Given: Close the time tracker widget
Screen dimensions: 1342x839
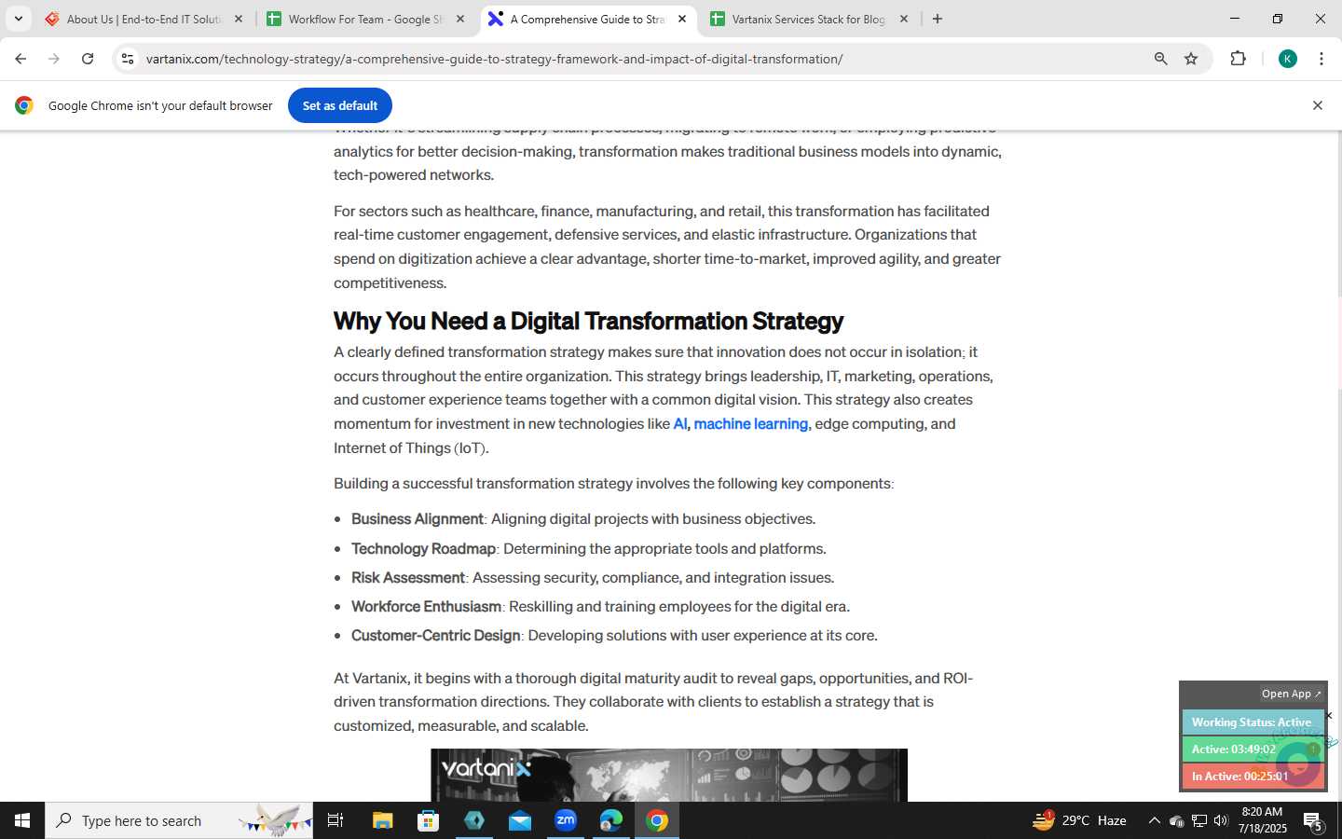Looking at the screenshot, I should [1329, 715].
